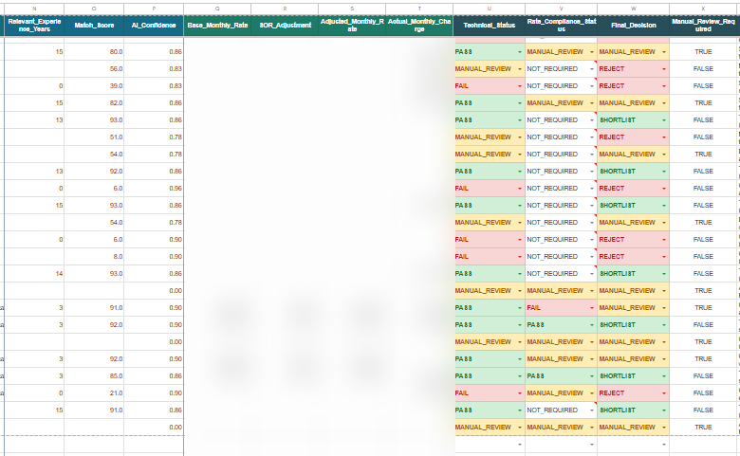Screen dimensions: 740x456
Task: Open Final_Decision dropdown in the 14 years experience row
Action: 663,274
